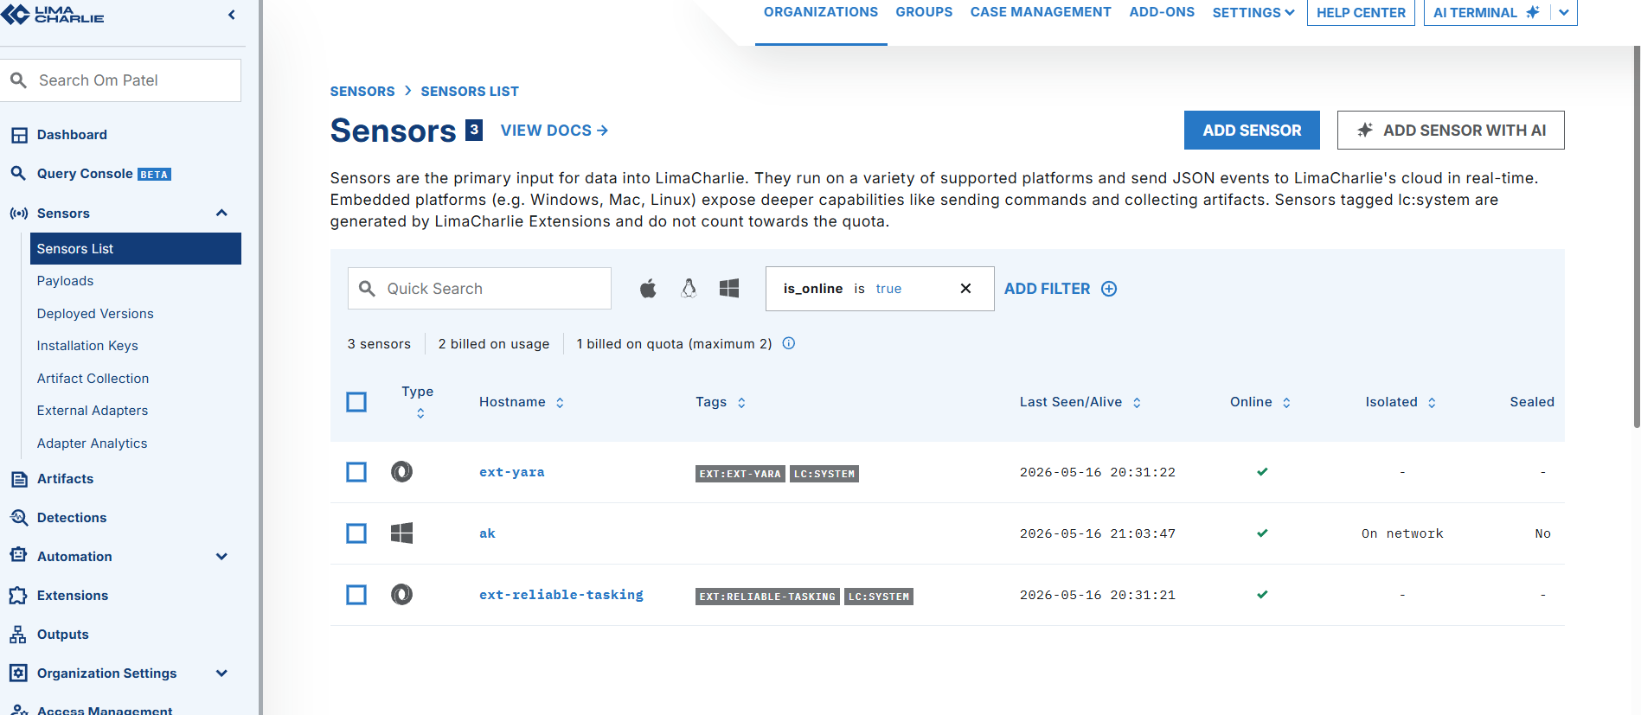Click the sparkle icon in AI Terminal
Viewport: 1641px width, 715px height.
coord(1533,12)
